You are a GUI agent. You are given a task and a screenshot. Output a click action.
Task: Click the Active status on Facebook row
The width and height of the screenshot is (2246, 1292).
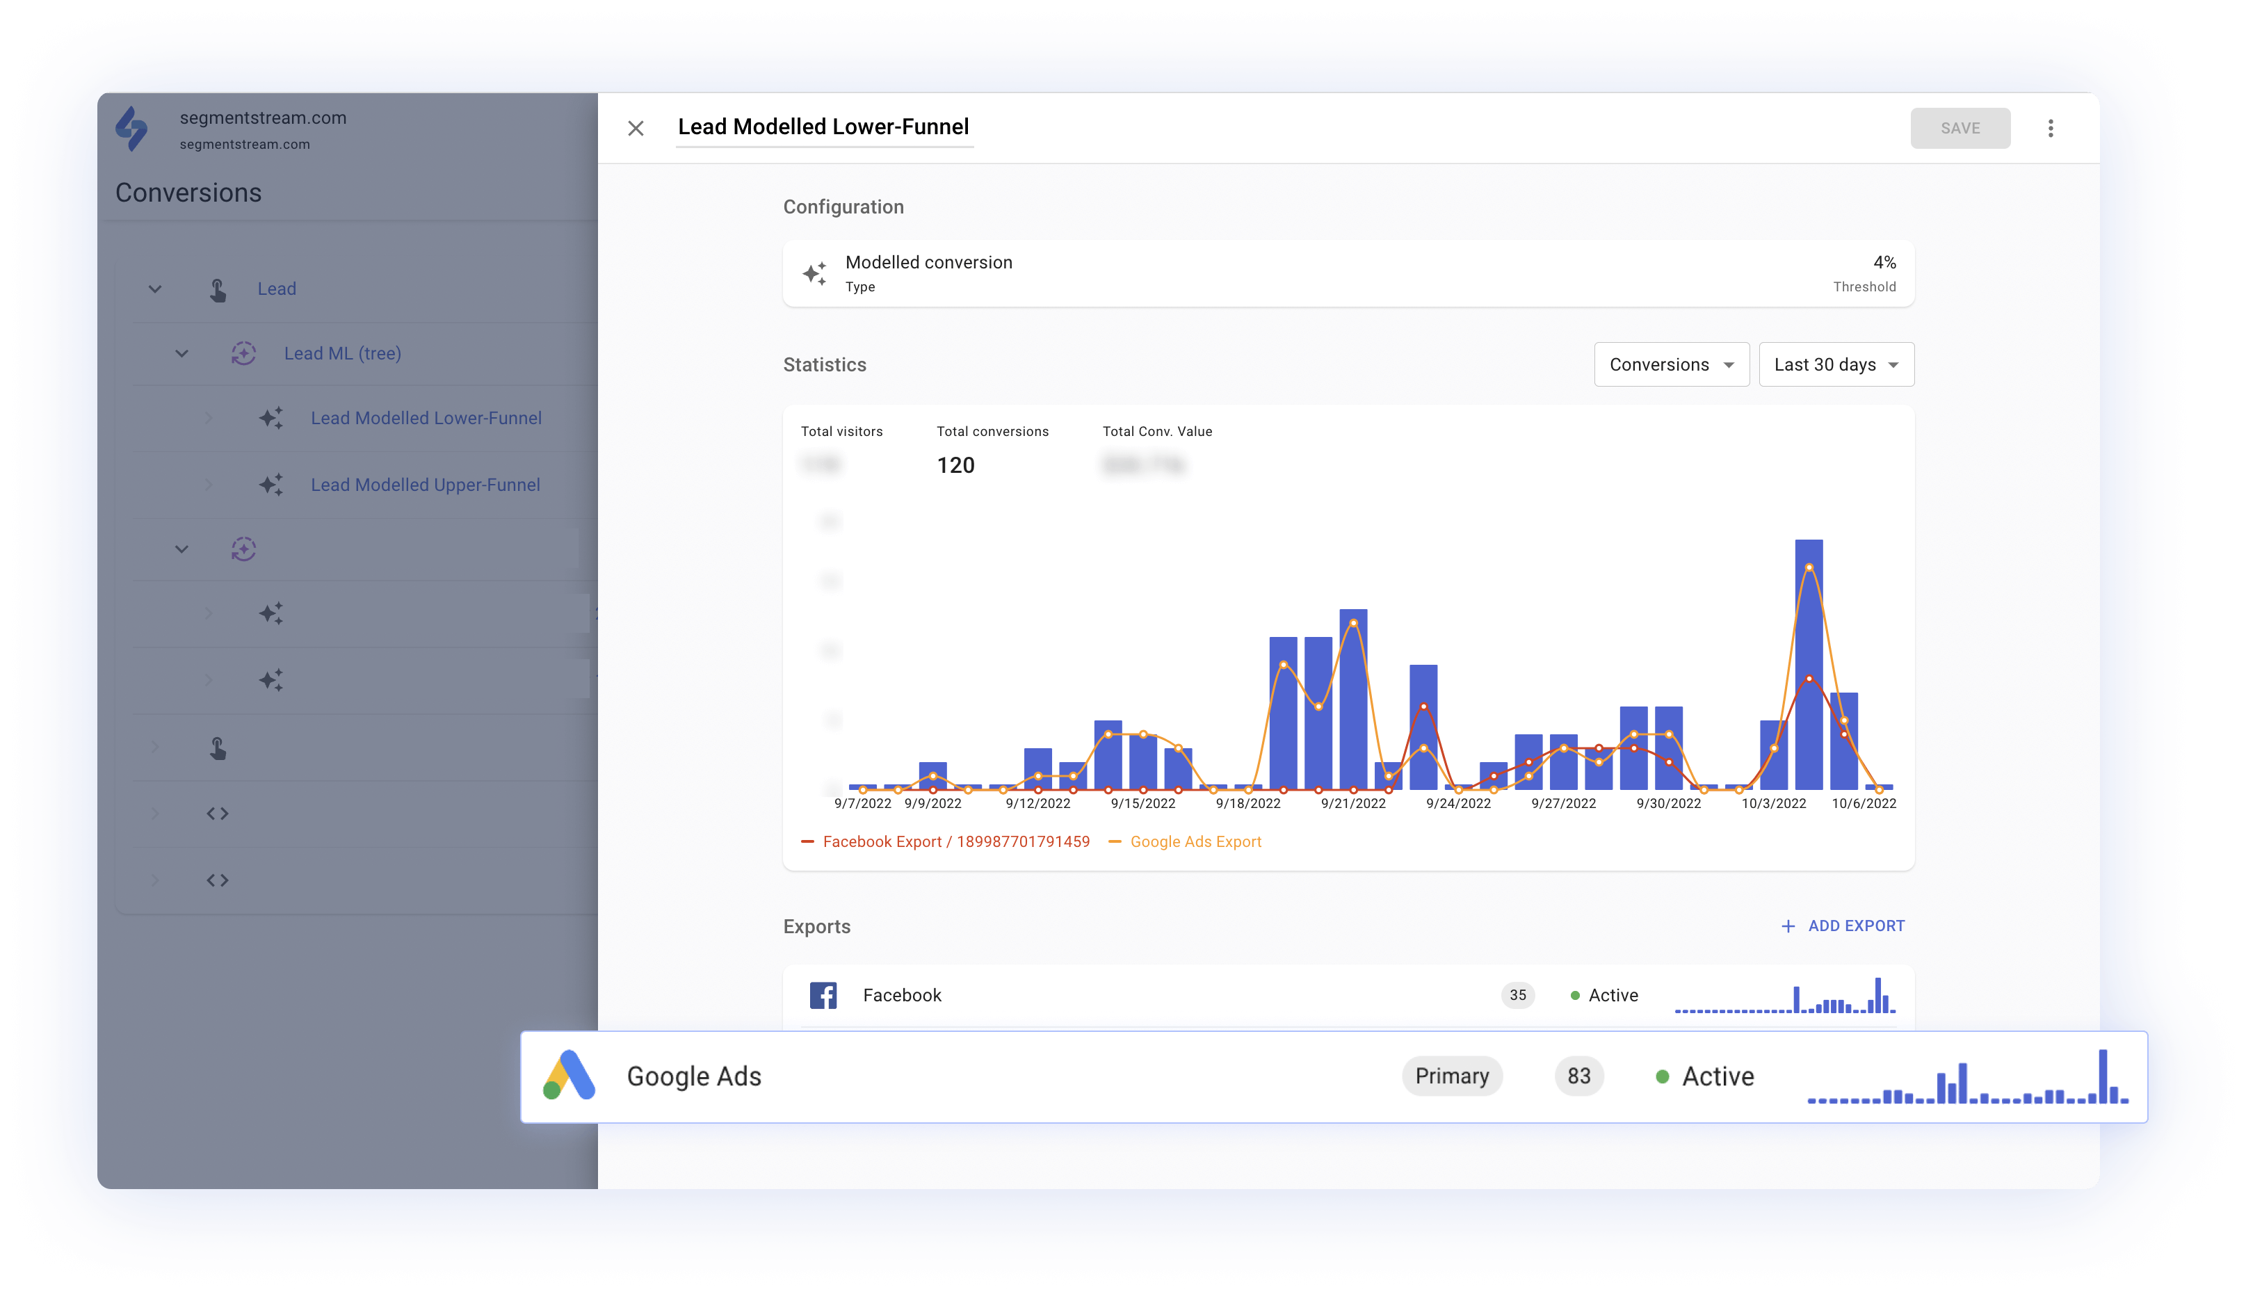click(x=1603, y=995)
